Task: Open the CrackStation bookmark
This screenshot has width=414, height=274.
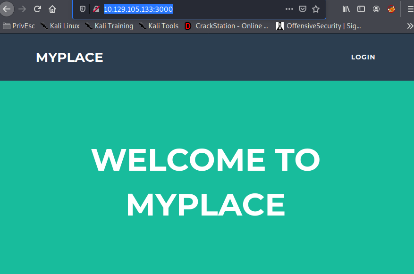Action: coord(227,26)
